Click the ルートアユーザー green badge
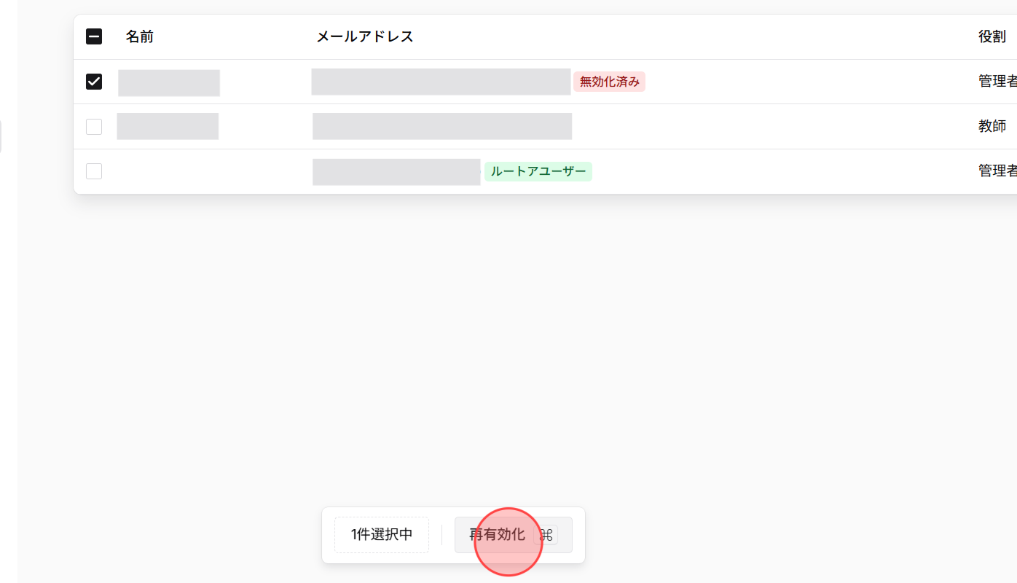Viewport: 1017px width, 583px height. [538, 171]
